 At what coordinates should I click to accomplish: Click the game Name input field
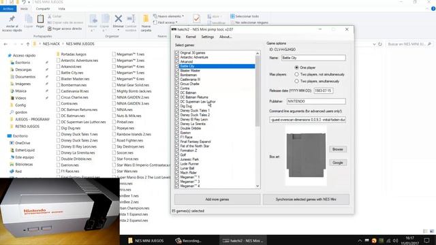[x=313, y=58]
